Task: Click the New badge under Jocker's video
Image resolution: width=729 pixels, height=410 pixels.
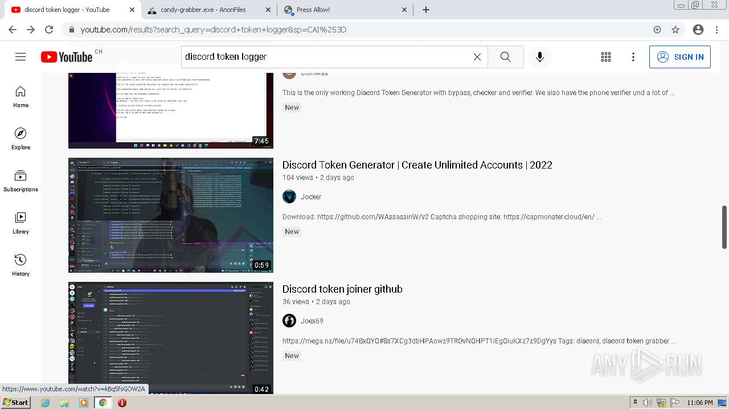Action: click(x=292, y=231)
